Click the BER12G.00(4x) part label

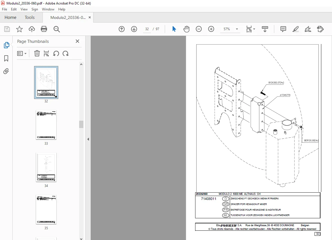311,140
